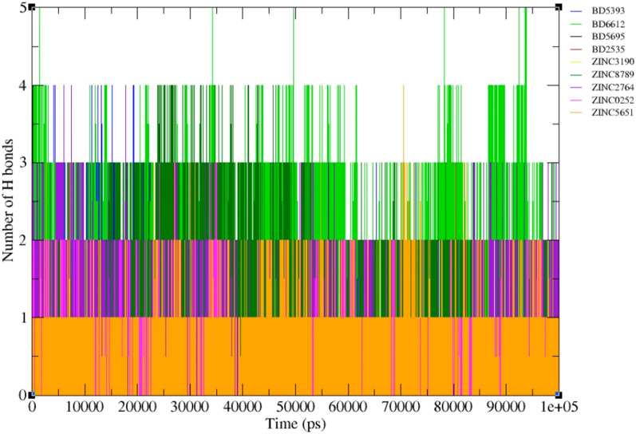Click the x-axis tick label 40000
Viewport: 636px width, 434px height.
(243, 406)
